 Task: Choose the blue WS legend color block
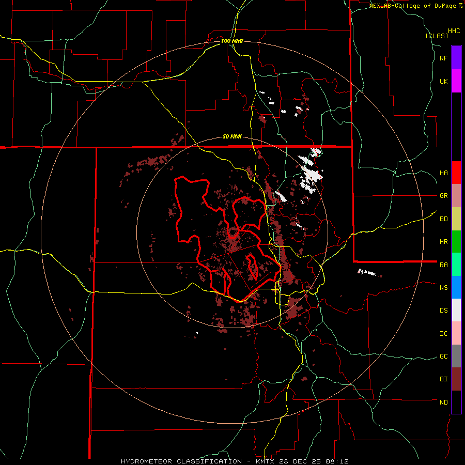pyautogui.click(x=456, y=287)
